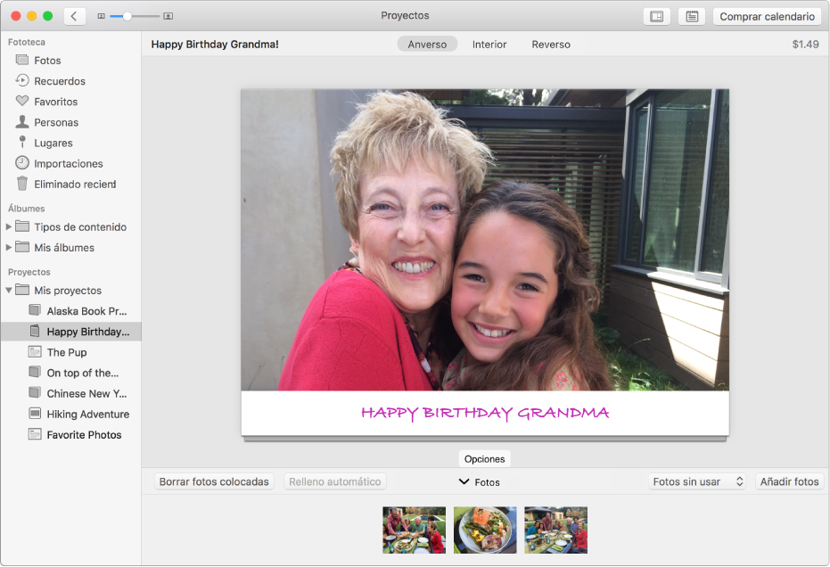Click Borrar fotos colocadas

tap(213, 481)
